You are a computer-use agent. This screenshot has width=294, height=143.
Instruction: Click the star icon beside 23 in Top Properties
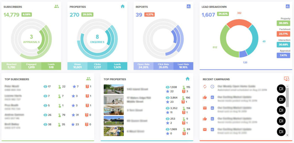click(x=168, y=102)
